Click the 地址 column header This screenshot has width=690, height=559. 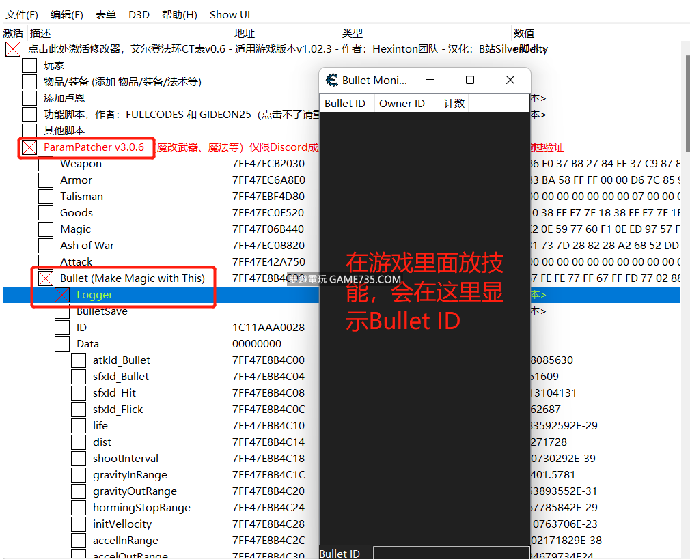tap(286, 33)
